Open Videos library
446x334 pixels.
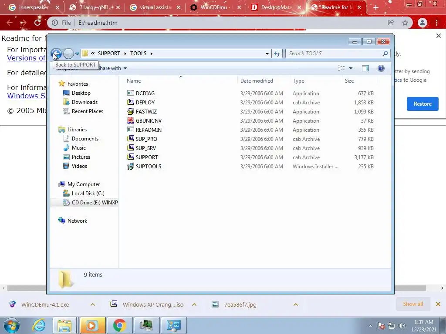pyautogui.click(x=79, y=166)
